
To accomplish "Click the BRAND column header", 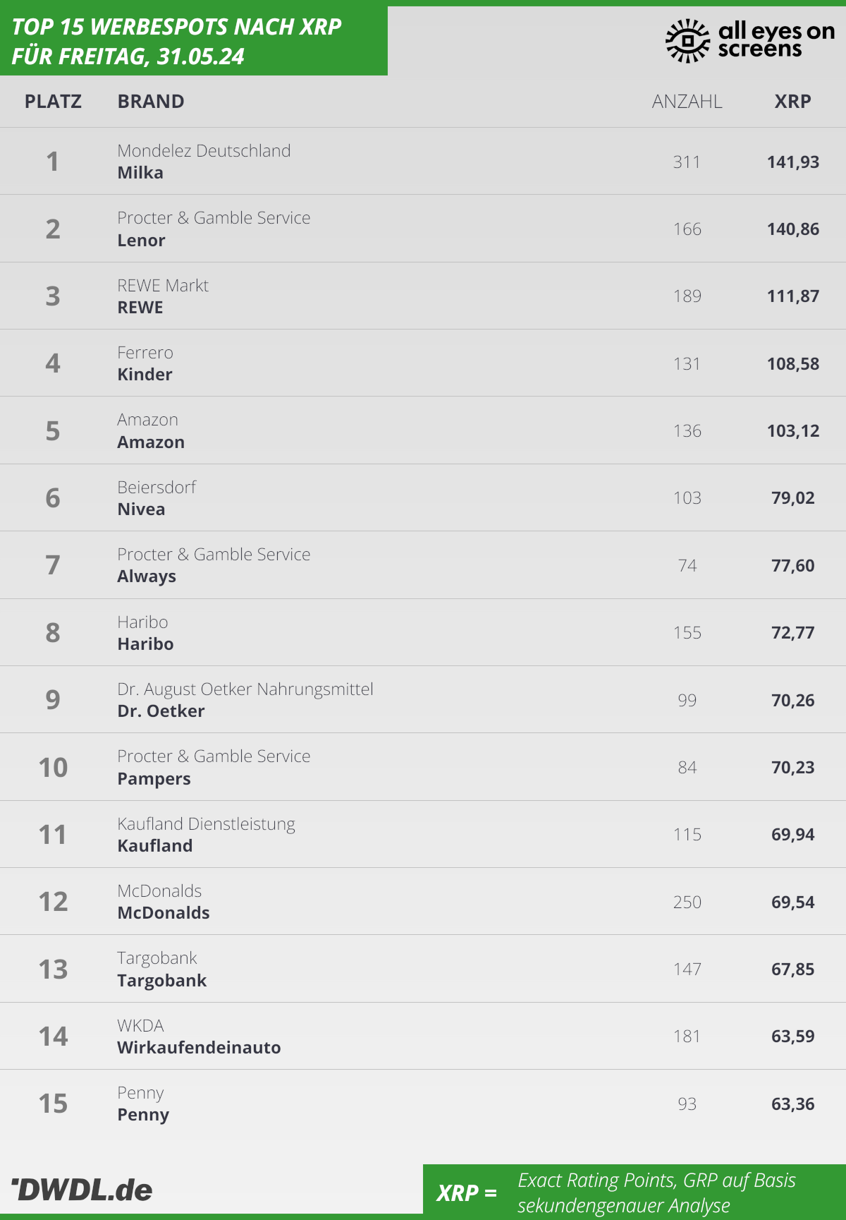I will click(x=151, y=102).
